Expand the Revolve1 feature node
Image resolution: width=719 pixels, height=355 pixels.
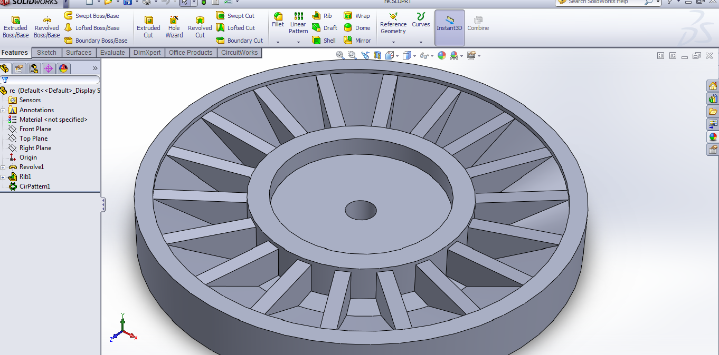pos(3,167)
